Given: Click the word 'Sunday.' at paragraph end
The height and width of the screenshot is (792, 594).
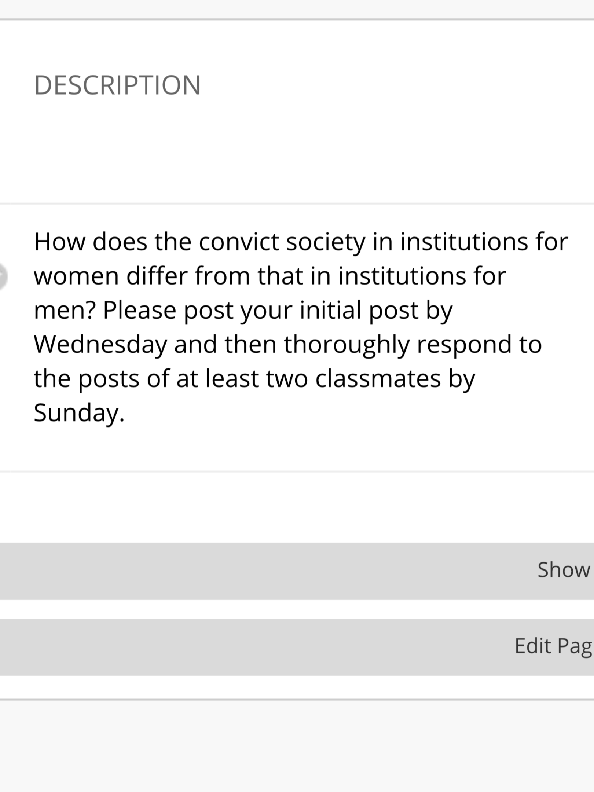Looking at the screenshot, I should point(79,413).
